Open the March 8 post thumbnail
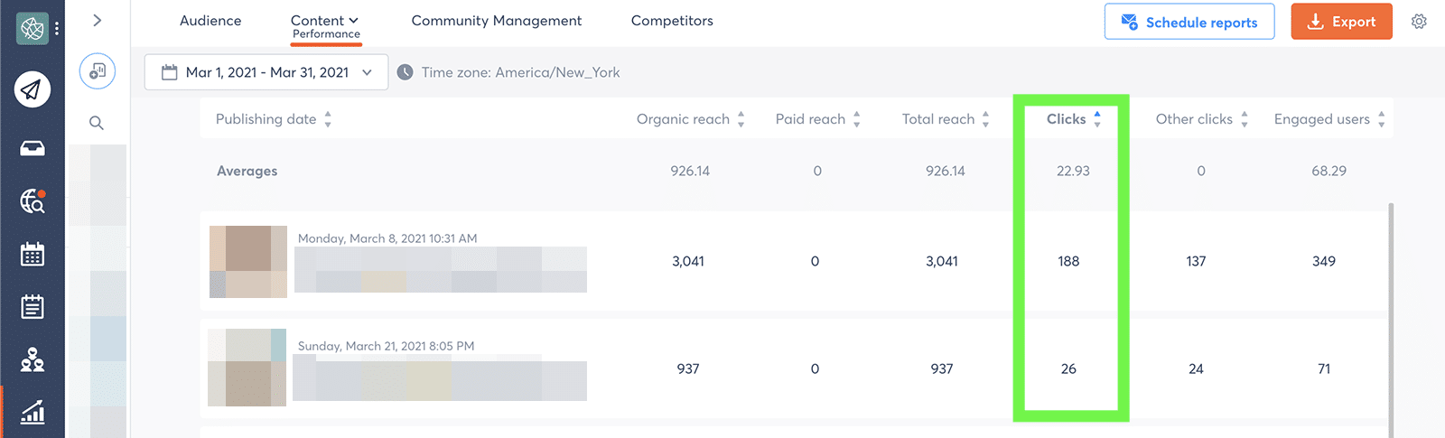Viewport: 1445px width, 438px height. 248,262
